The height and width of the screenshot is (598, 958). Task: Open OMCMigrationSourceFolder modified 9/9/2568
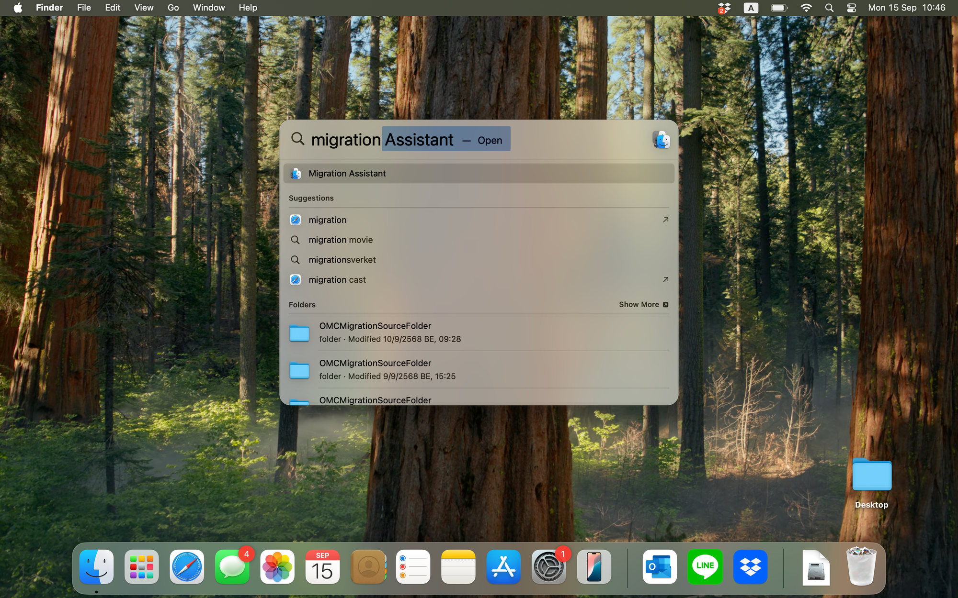tap(479, 370)
